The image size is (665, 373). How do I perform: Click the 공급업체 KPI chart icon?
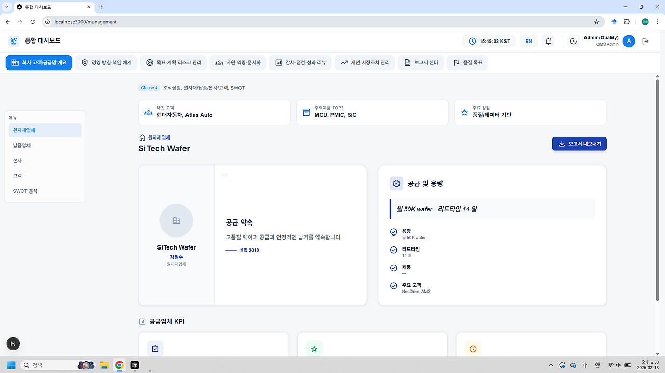tap(142, 322)
